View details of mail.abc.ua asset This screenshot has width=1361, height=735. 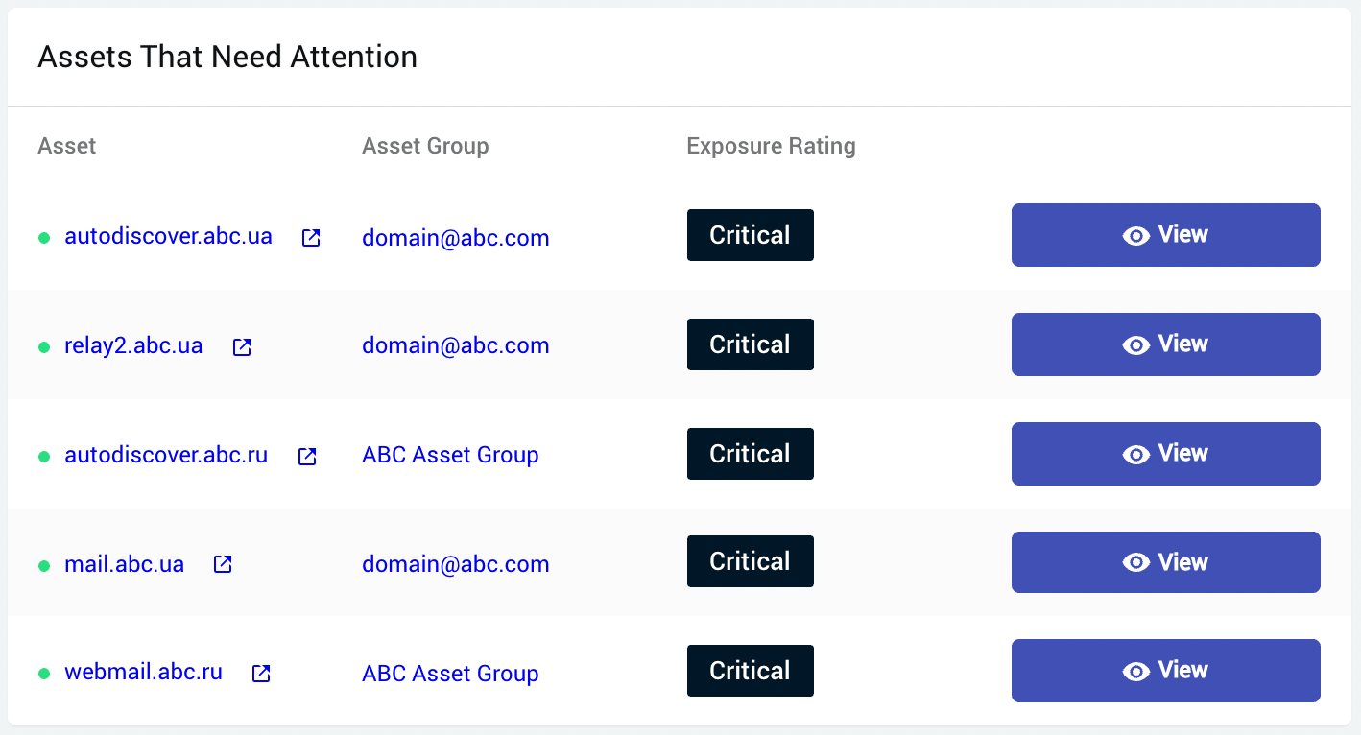click(1165, 562)
